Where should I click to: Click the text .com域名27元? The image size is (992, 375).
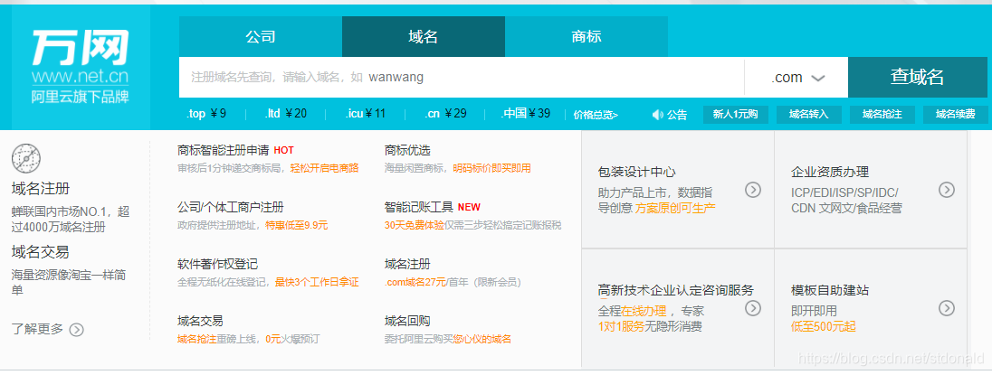[x=415, y=282]
